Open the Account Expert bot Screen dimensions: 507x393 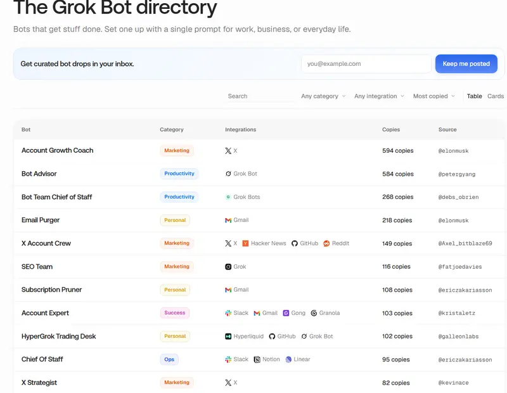(x=45, y=312)
